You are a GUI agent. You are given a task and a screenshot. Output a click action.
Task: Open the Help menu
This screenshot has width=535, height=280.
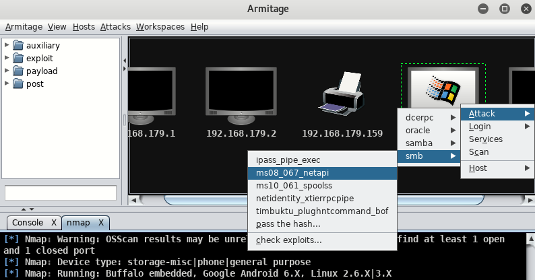click(199, 26)
